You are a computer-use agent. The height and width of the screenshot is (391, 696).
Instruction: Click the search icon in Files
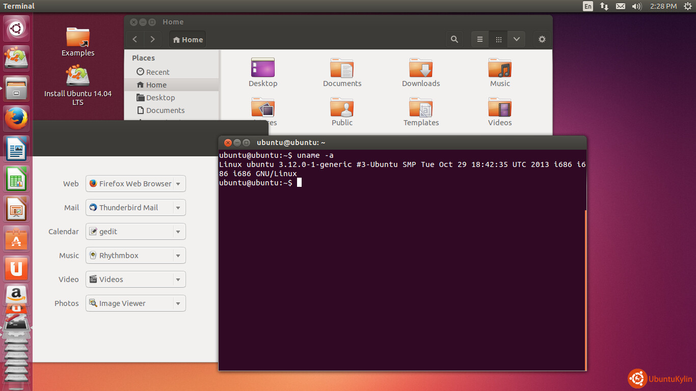coord(454,39)
